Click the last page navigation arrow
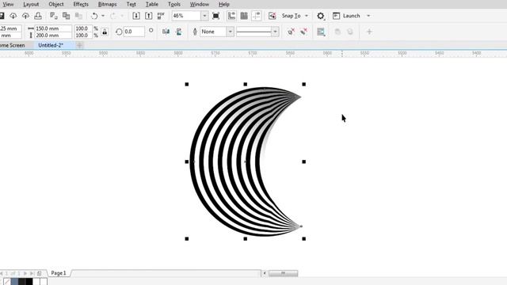507x285 pixels. click(32, 273)
